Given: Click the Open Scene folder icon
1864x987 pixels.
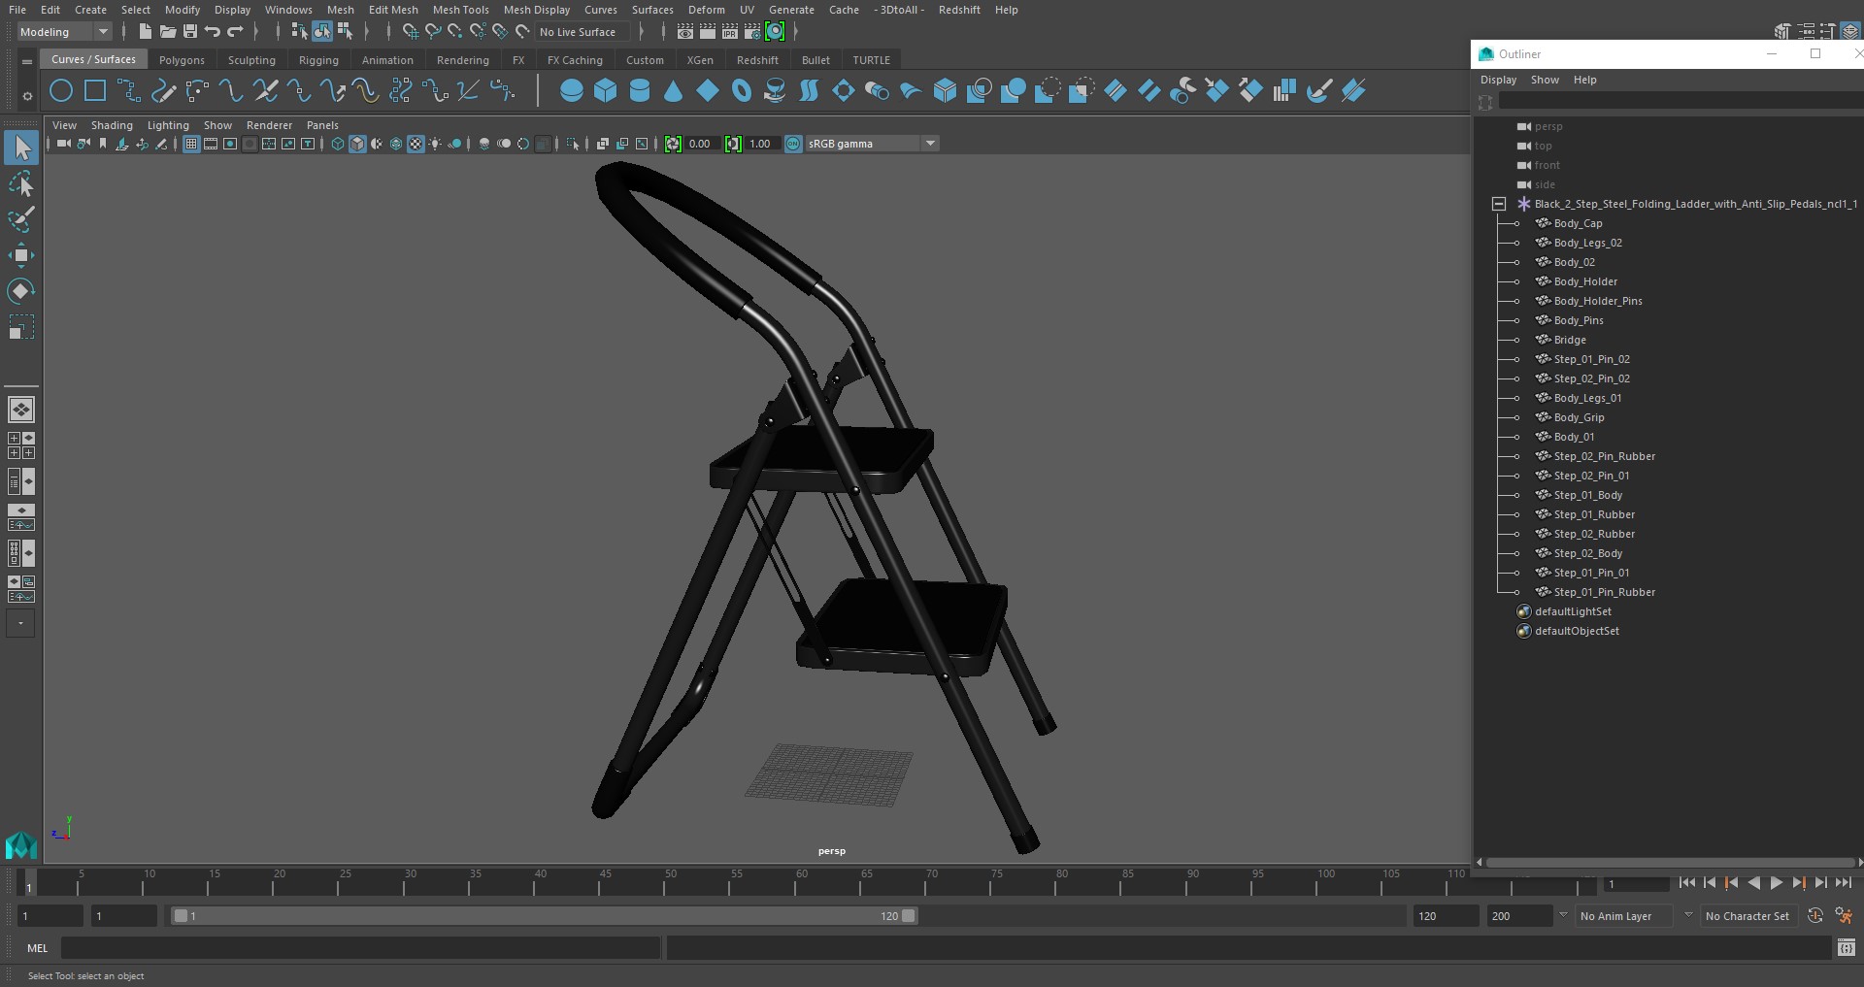Looking at the screenshot, I should pos(167,32).
